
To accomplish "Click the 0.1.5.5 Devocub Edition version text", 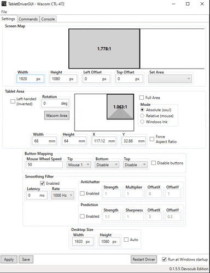I will pos(189,269).
